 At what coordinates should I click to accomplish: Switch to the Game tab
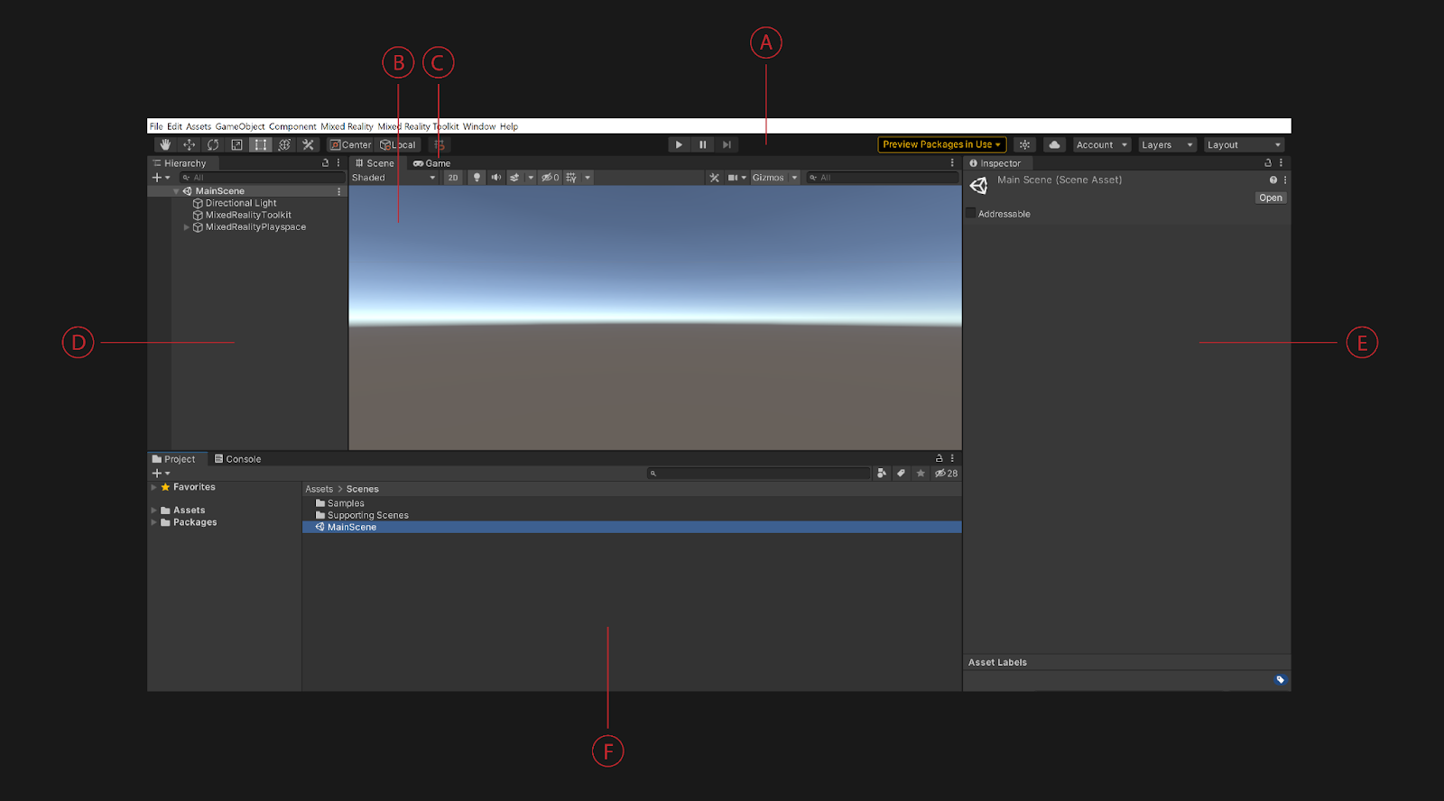click(432, 163)
